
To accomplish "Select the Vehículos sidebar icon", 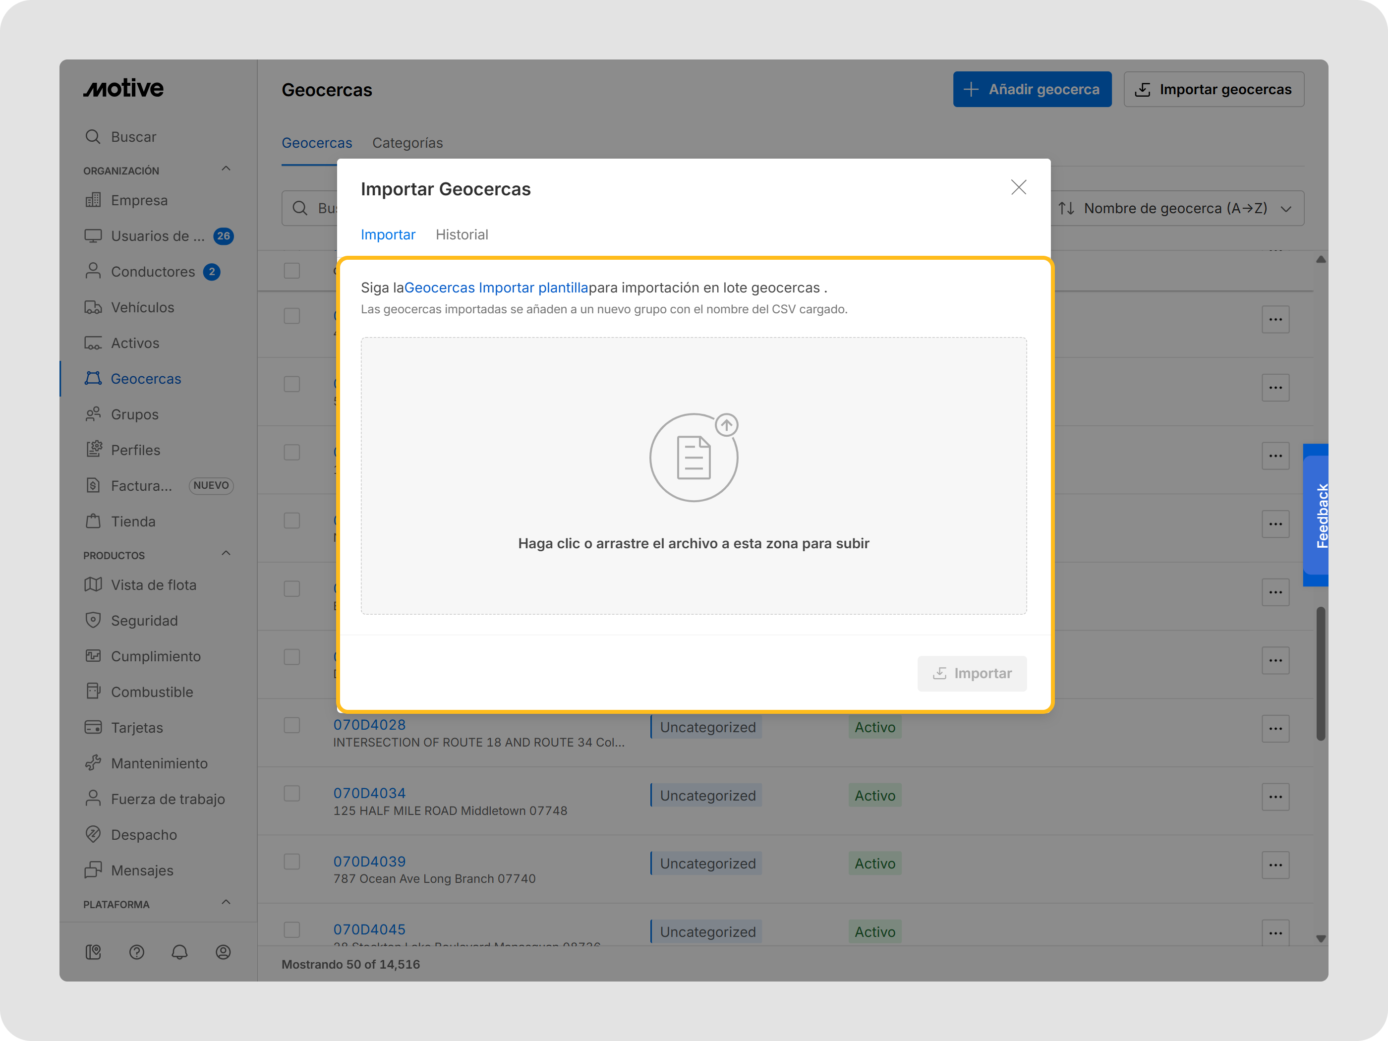I will pos(94,307).
